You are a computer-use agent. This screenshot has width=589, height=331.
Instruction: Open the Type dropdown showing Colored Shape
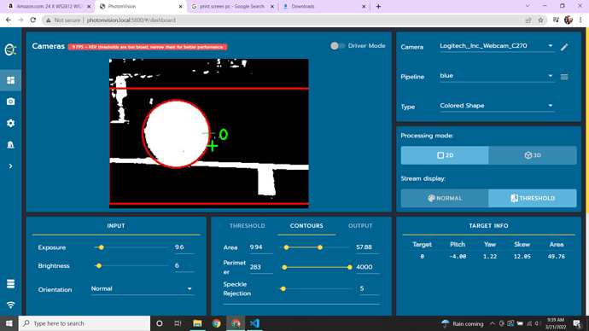[497, 106]
